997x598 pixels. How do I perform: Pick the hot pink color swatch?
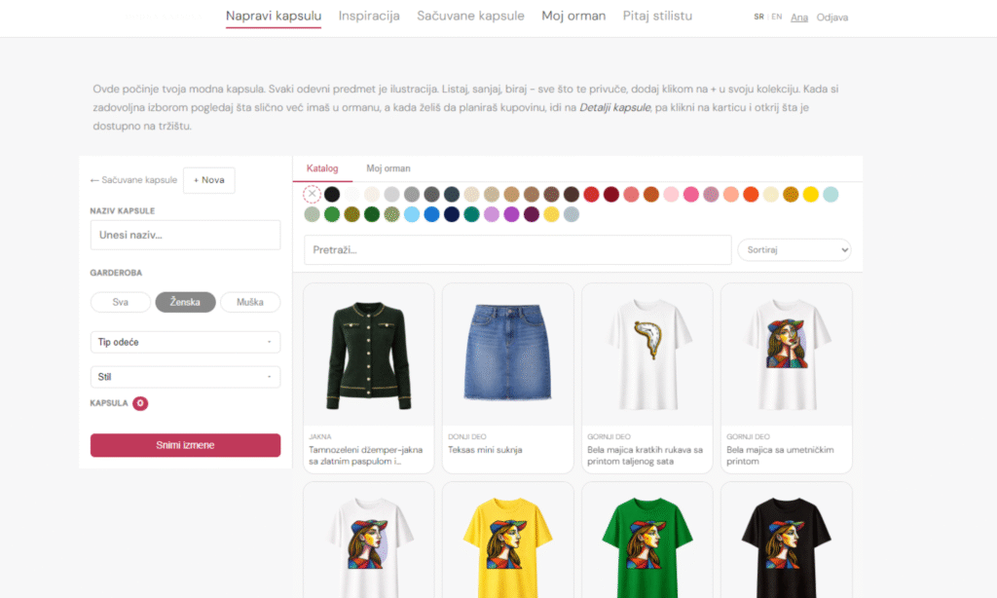(691, 194)
